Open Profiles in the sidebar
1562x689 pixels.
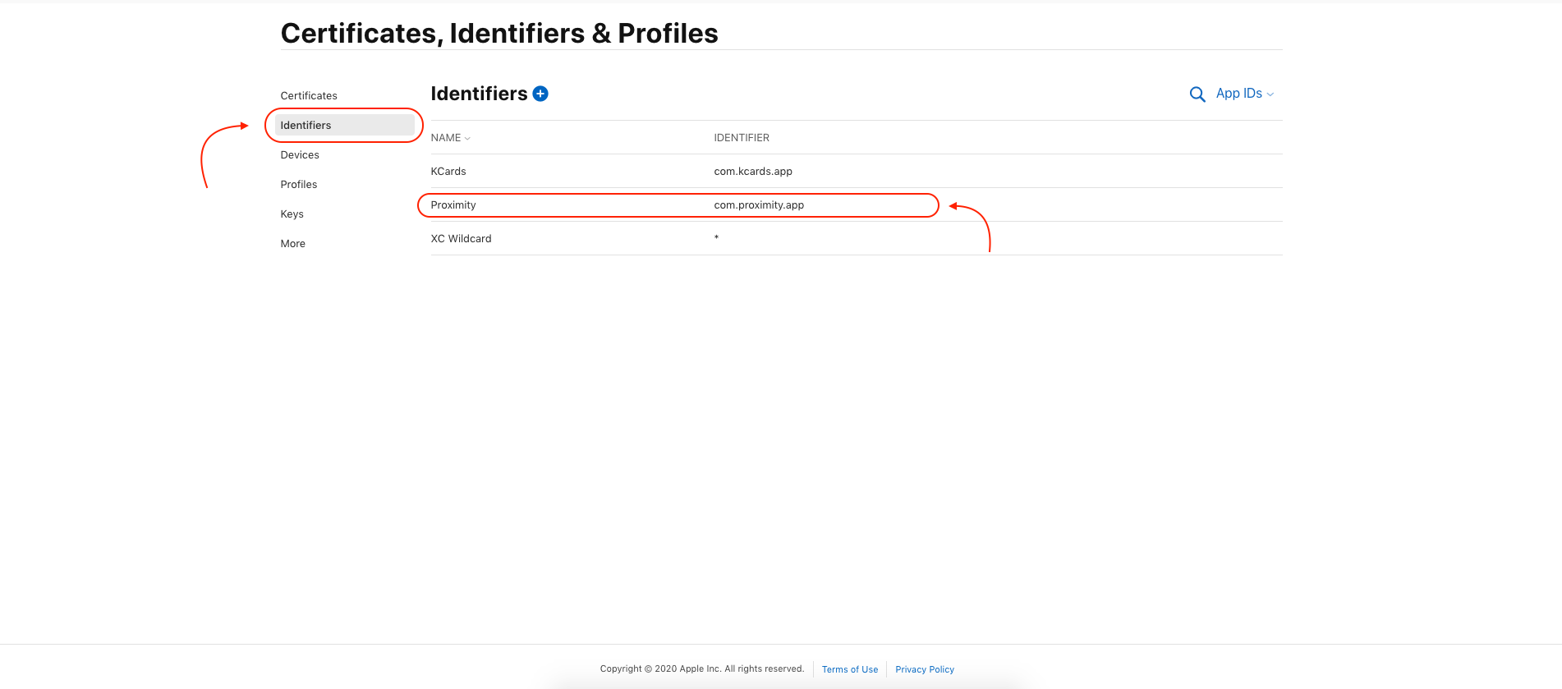coord(299,185)
